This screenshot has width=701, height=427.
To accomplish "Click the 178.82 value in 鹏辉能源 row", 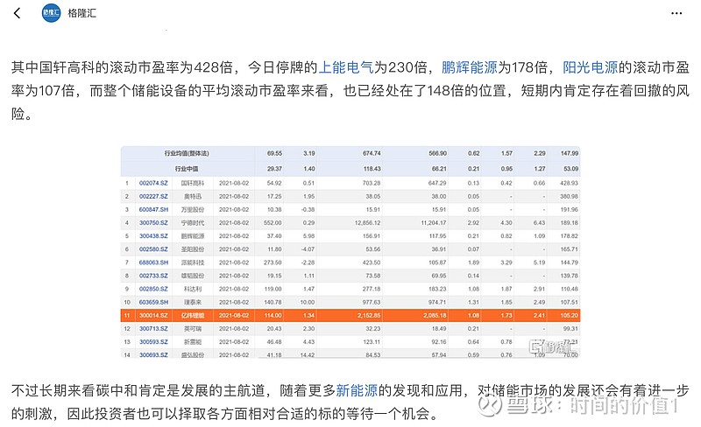I will tap(569, 236).
